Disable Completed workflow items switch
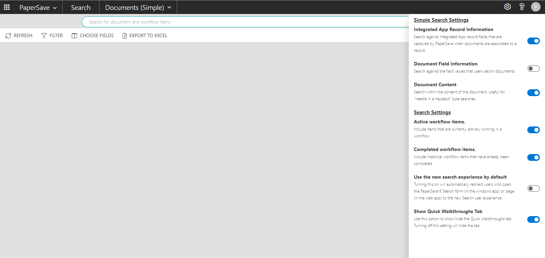Screen dimensions: 545x258 pyautogui.click(x=533, y=157)
